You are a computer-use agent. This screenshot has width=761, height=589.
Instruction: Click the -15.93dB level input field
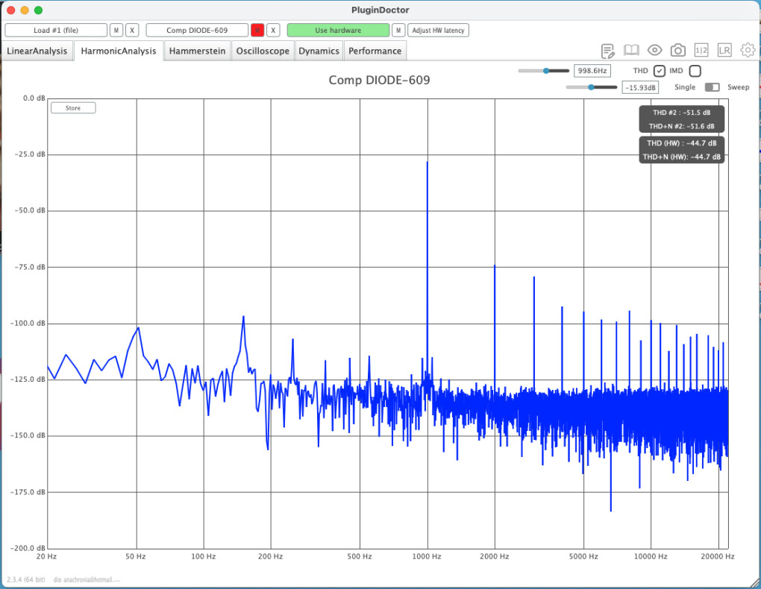click(x=641, y=88)
